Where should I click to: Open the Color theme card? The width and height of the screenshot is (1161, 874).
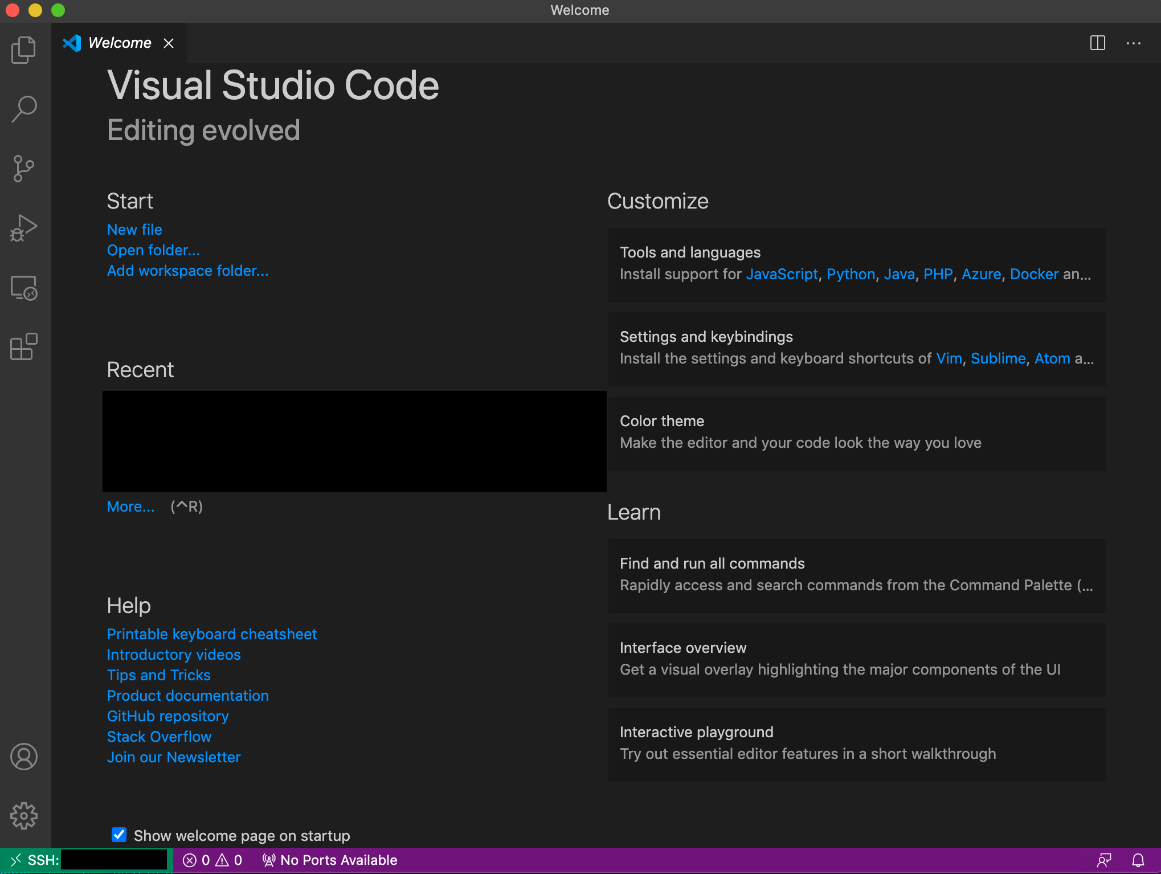[x=857, y=434]
